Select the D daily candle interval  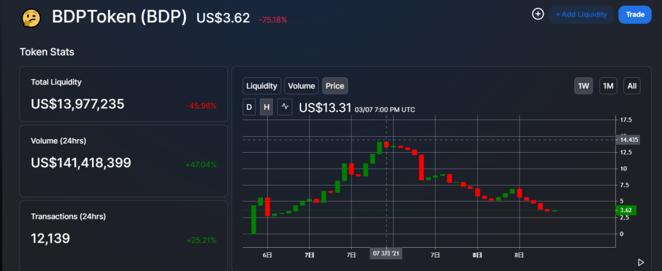click(x=249, y=107)
